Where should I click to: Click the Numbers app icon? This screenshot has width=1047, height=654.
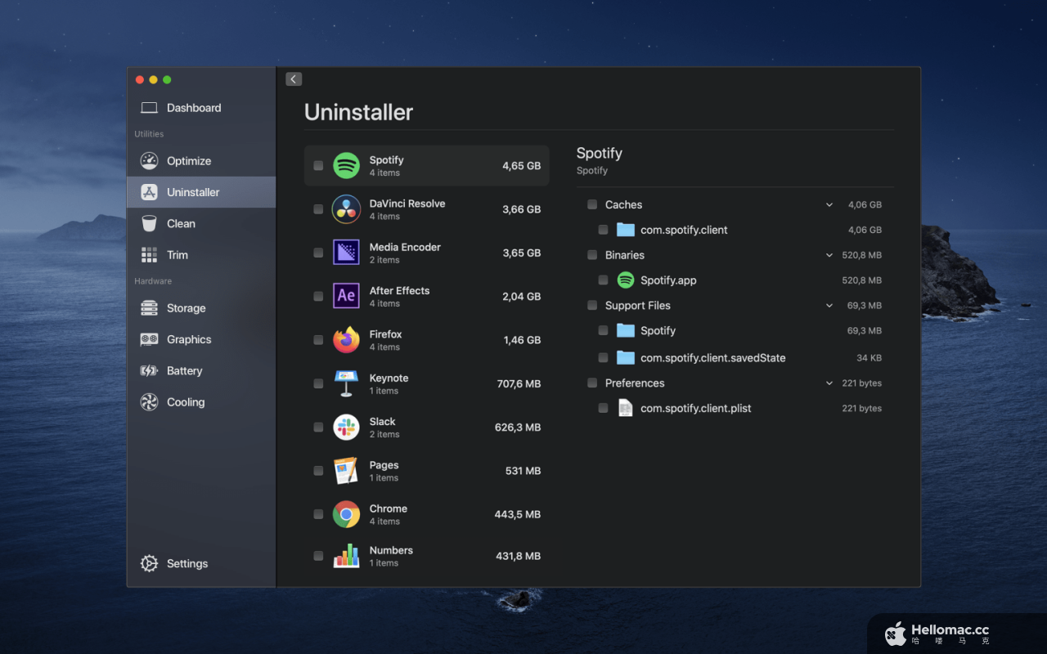(x=347, y=556)
